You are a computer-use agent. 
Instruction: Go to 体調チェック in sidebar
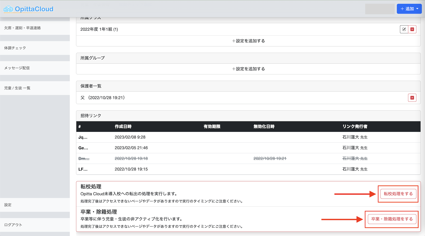point(35,48)
